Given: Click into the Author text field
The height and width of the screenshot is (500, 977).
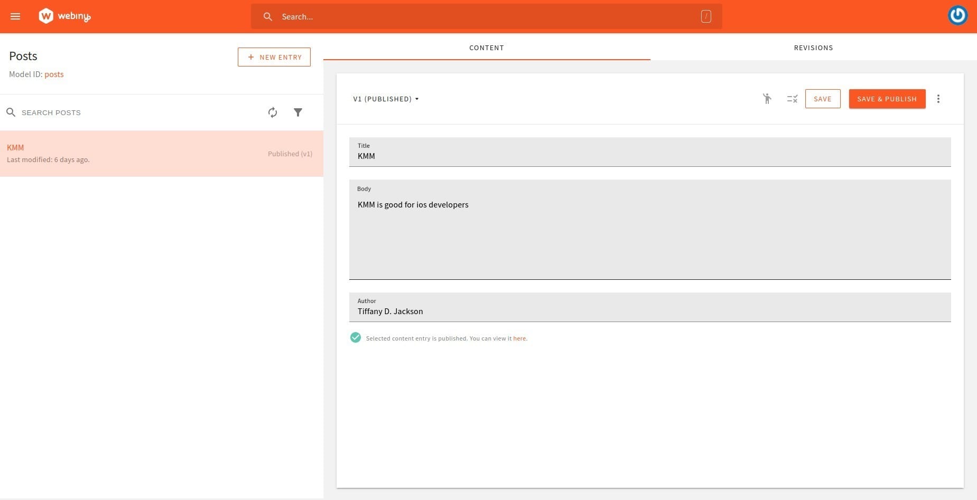Looking at the screenshot, I should click(649, 311).
